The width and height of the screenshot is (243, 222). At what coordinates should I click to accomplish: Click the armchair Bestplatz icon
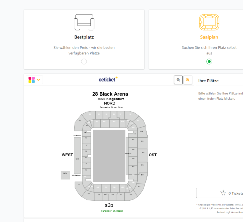84,22
